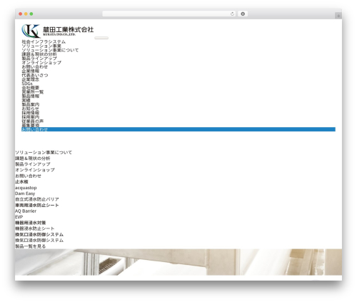Click the Kurata Industries K logo
The width and height of the screenshot is (357, 302).
coord(57,31)
